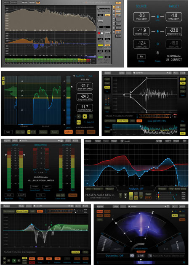Click the Look ahead value field
189x265 pixels.
coord(35,187)
